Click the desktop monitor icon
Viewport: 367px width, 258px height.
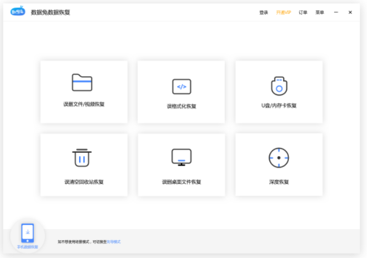(181, 157)
